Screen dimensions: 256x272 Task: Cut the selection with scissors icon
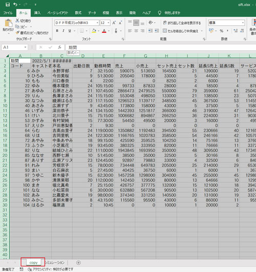pos(17,20)
